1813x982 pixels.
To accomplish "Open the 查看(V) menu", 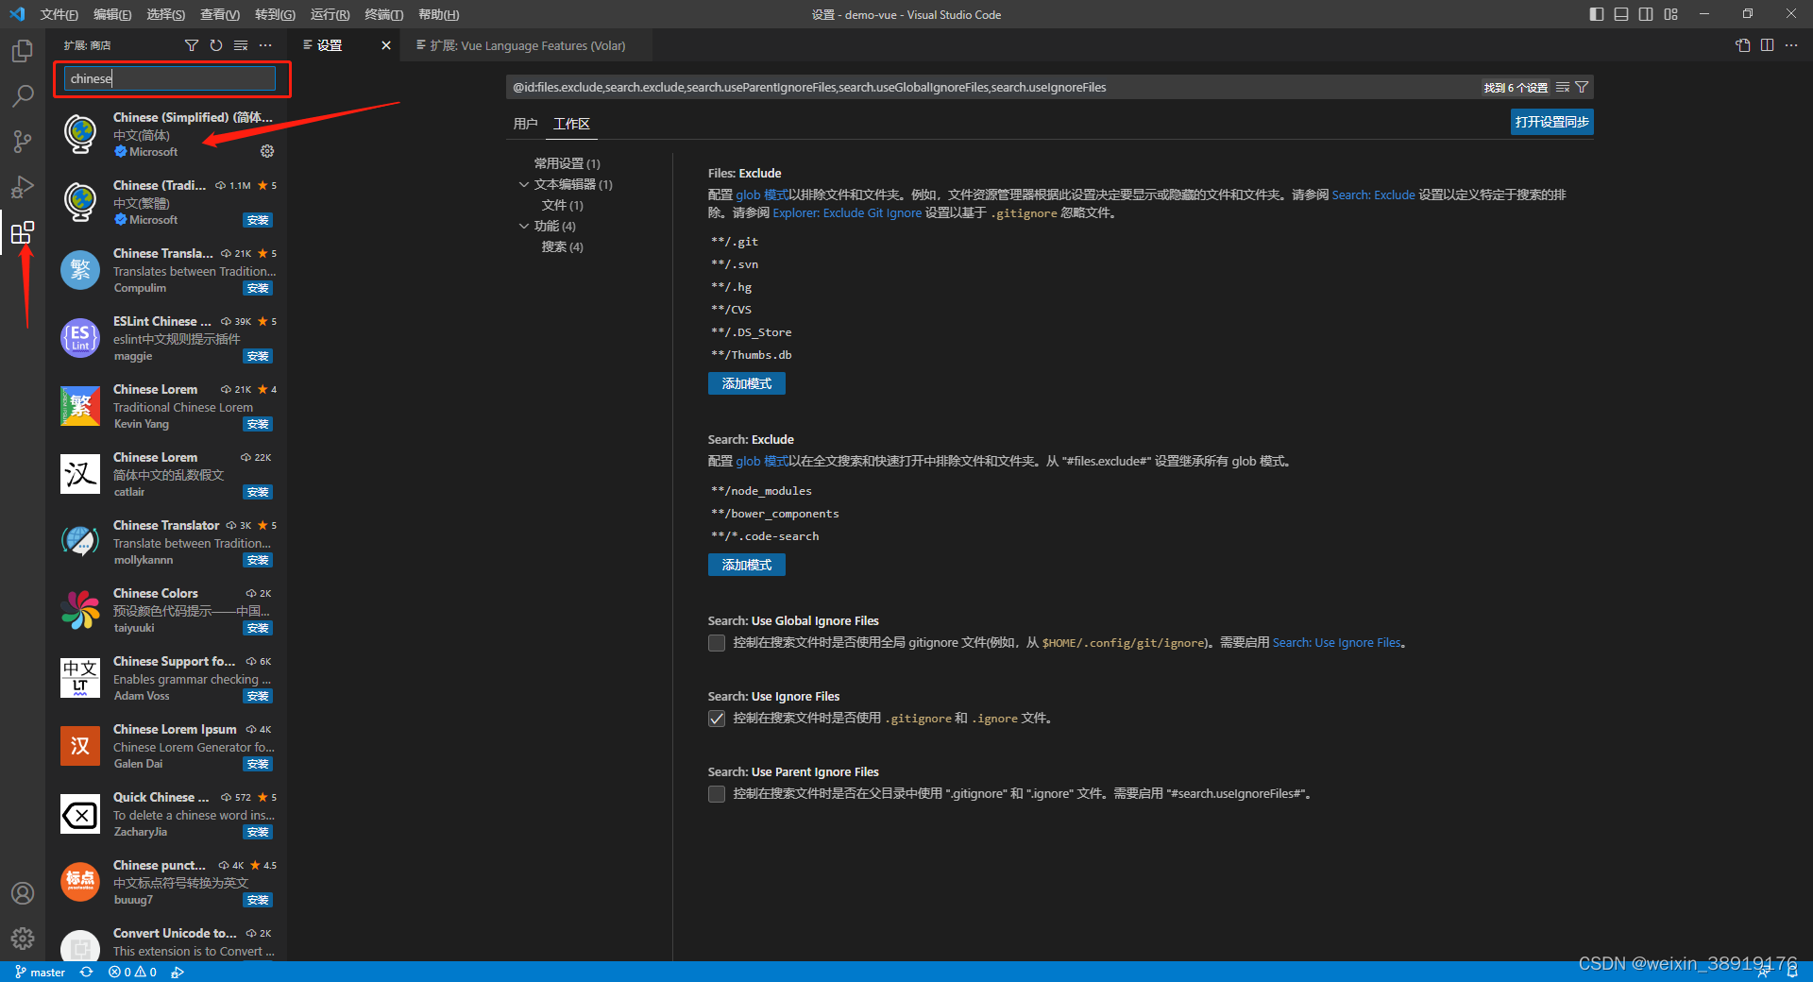I will coord(220,14).
